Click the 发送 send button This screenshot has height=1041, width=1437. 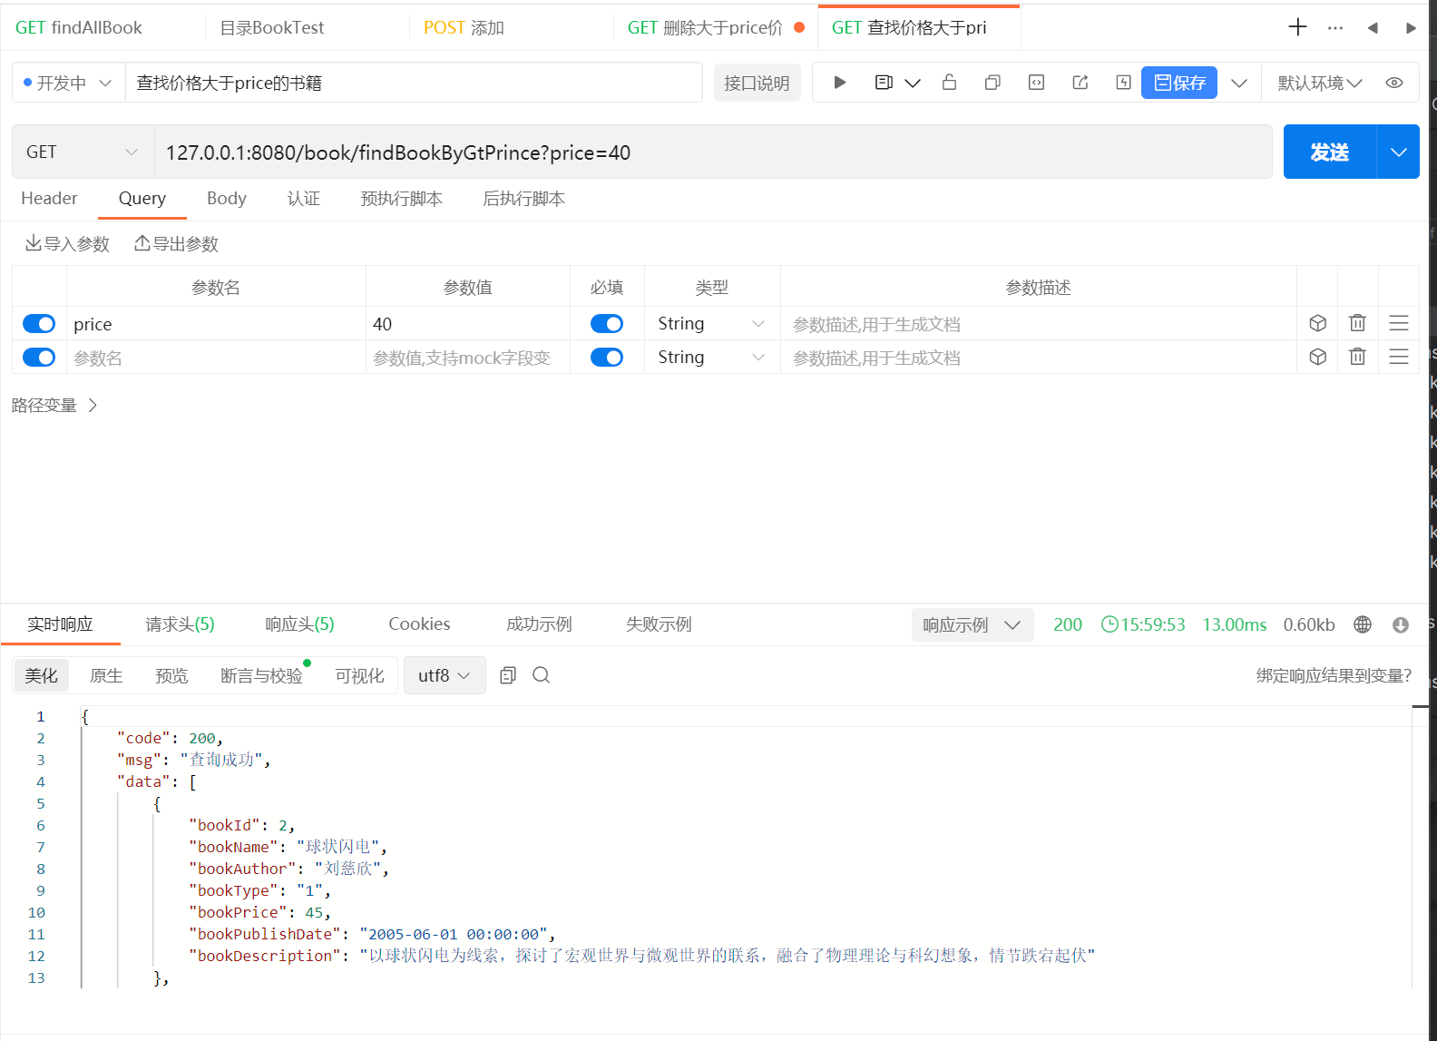pyautogui.click(x=1330, y=152)
